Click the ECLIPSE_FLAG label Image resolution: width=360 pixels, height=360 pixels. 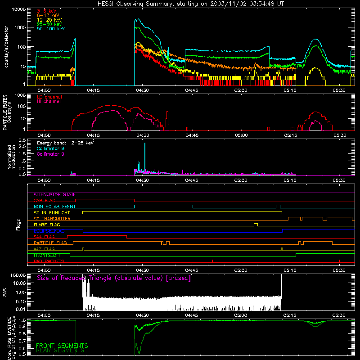(49, 231)
